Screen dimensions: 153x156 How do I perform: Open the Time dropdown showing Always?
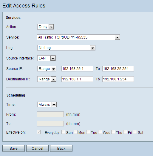(47, 105)
